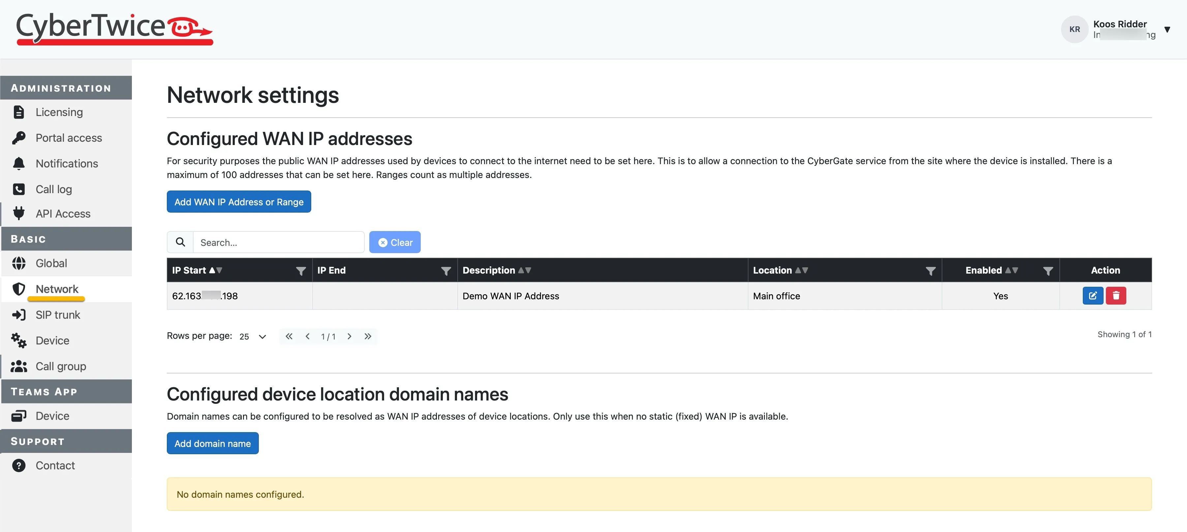Open Licensing in the sidebar
1187x532 pixels.
[59, 112]
